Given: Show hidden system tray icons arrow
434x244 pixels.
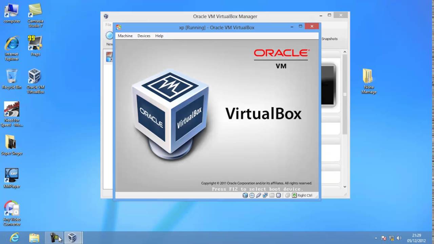Looking at the screenshot, I should point(376,238).
